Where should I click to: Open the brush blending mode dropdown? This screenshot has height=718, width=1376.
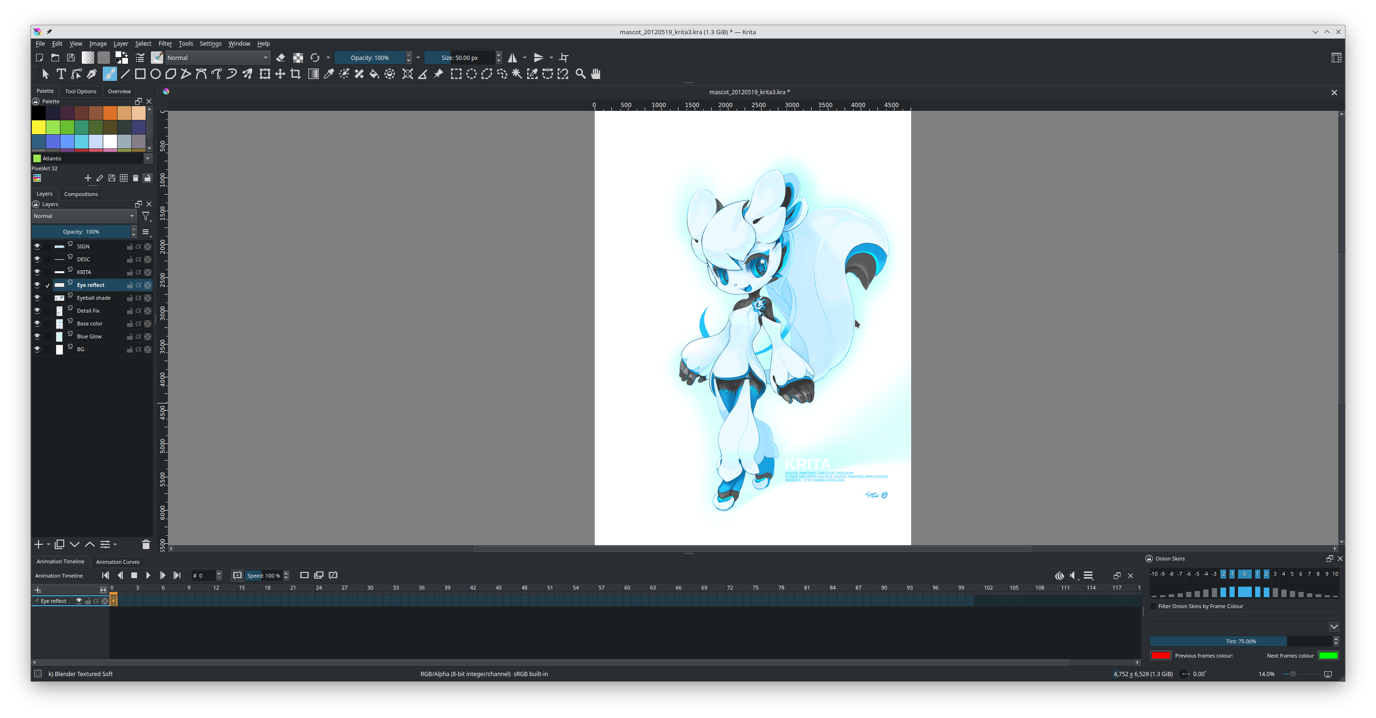click(x=217, y=58)
